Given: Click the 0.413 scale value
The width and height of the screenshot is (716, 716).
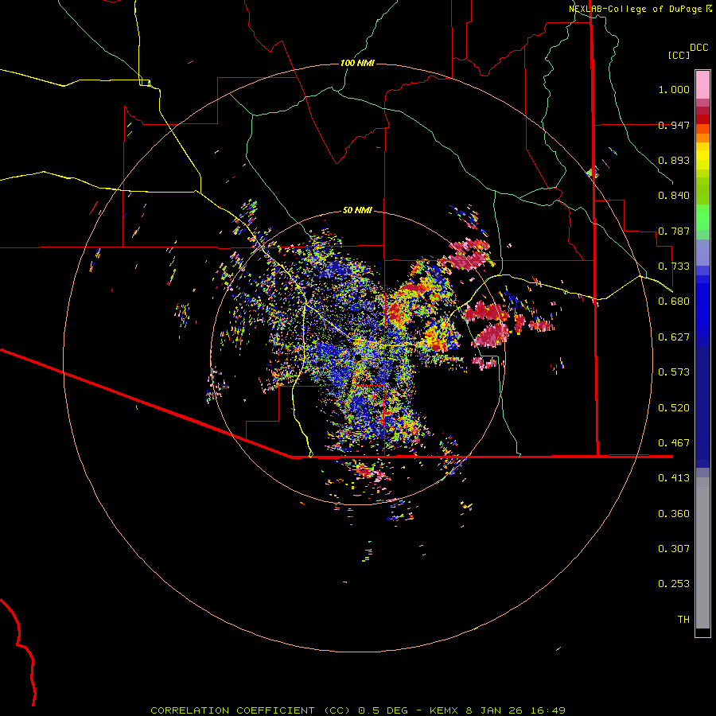Looking at the screenshot, I should 674,478.
